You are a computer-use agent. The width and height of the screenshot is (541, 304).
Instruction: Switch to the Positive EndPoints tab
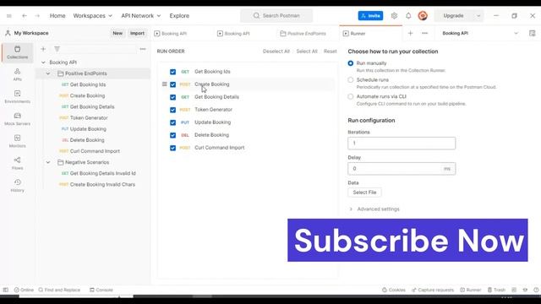303,34
